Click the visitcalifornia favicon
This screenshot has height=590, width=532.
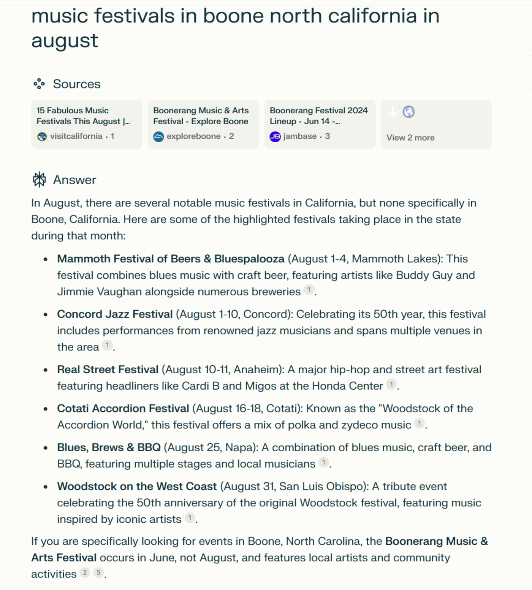tap(42, 136)
